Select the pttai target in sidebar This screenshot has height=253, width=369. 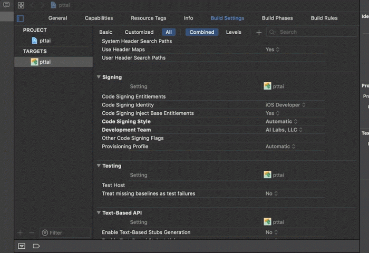click(45, 62)
